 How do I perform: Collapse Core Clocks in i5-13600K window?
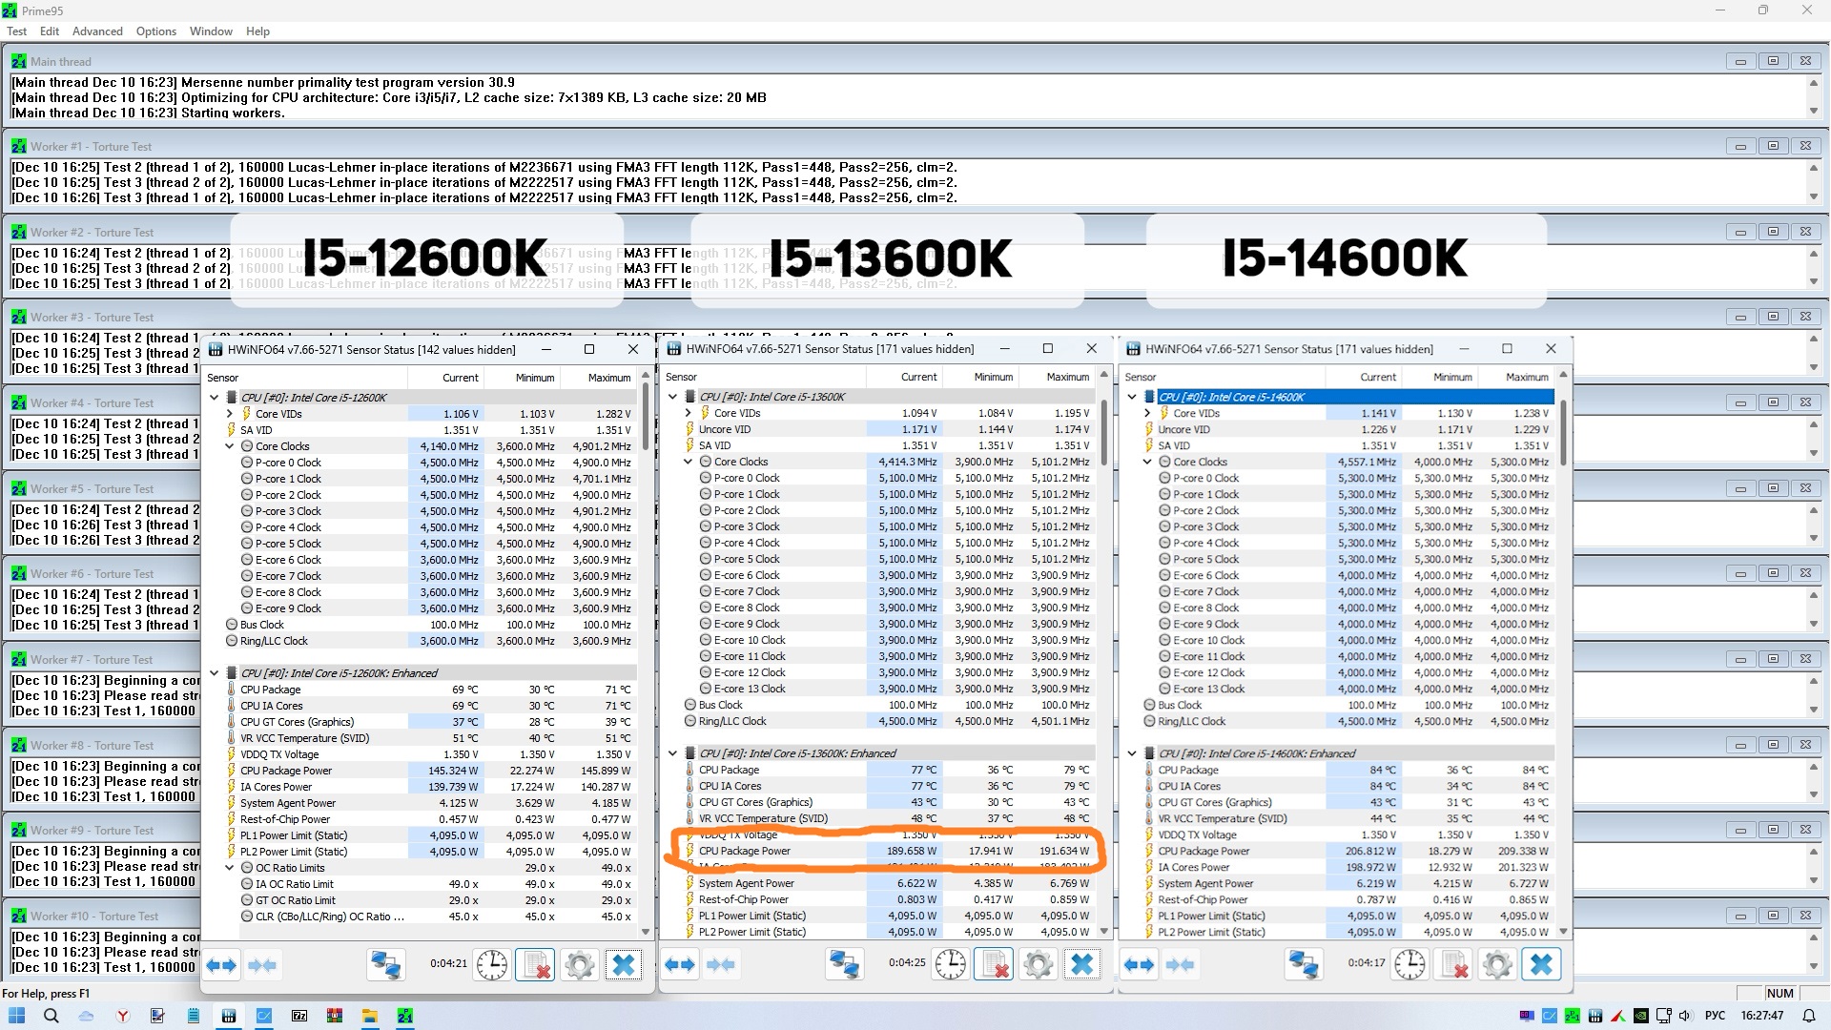click(688, 462)
